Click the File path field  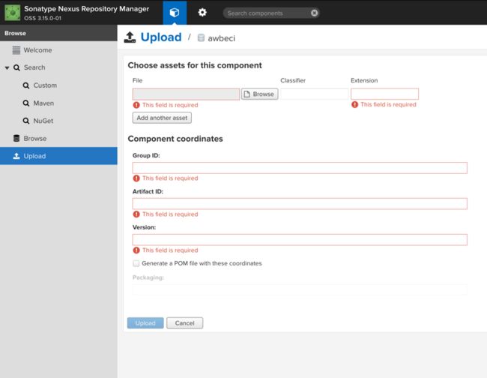click(x=186, y=94)
